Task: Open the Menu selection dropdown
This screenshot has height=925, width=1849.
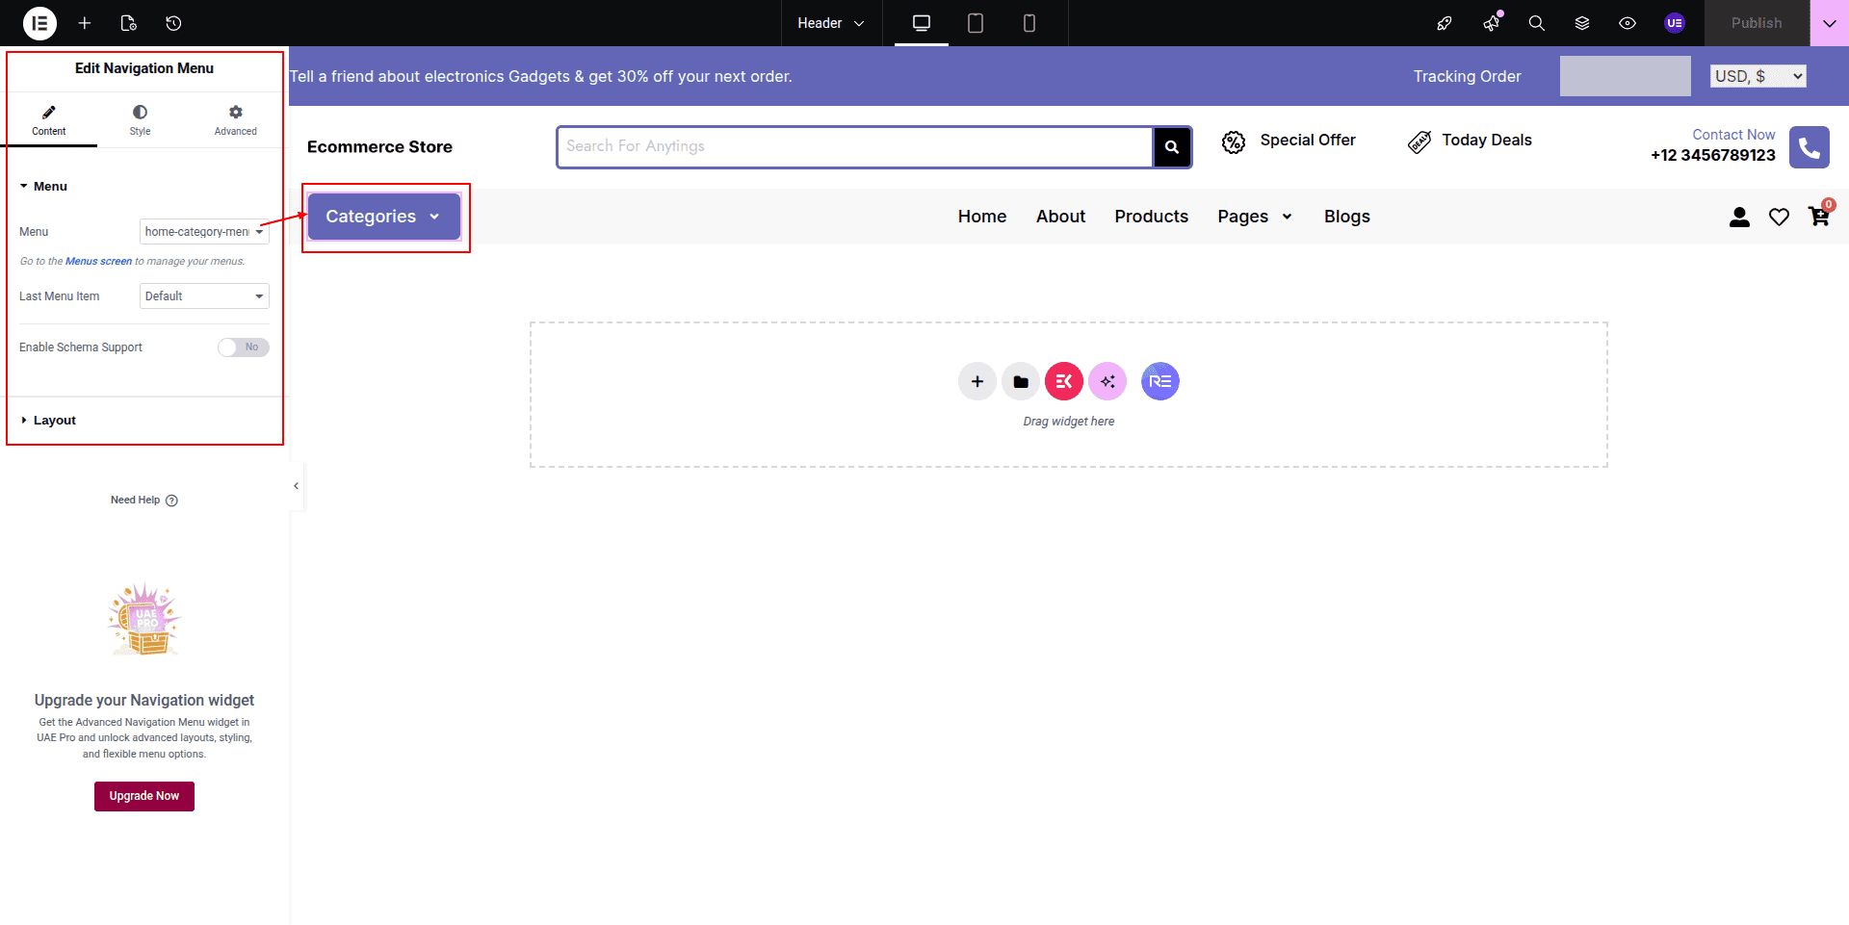Action: (204, 232)
